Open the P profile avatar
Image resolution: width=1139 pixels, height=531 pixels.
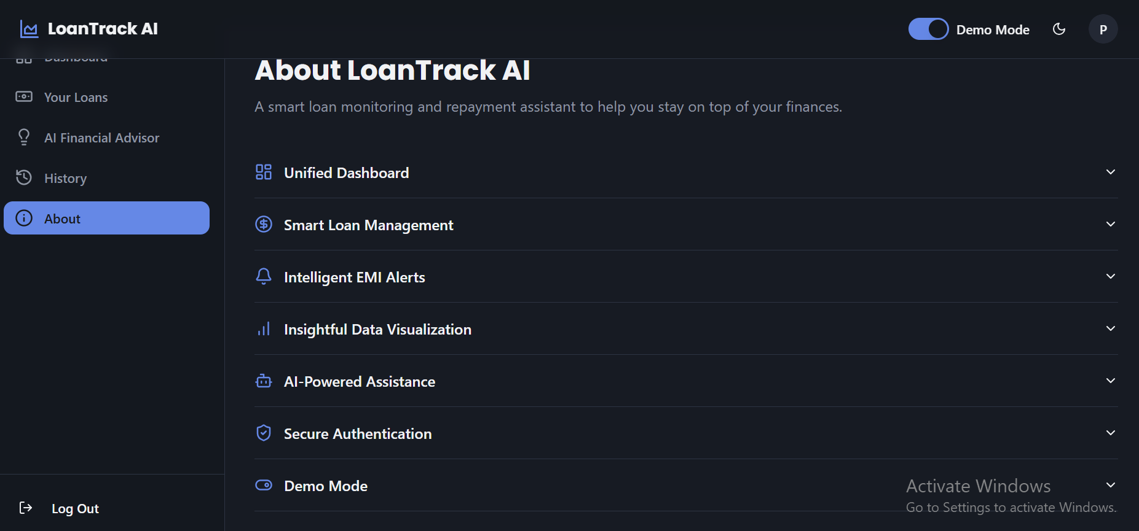point(1103,29)
